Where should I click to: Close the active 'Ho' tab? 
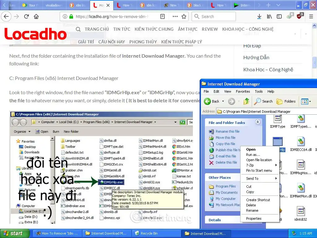(108, 5)
